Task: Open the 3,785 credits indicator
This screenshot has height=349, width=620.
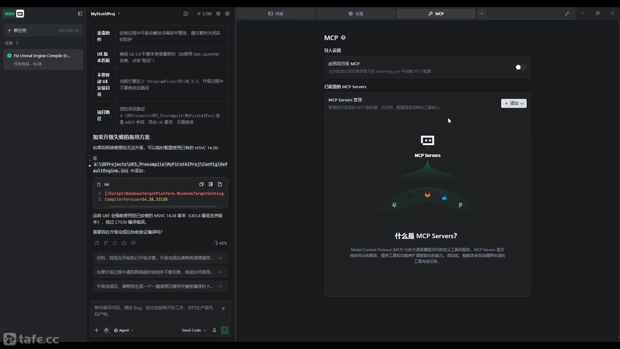Action: 204,14
